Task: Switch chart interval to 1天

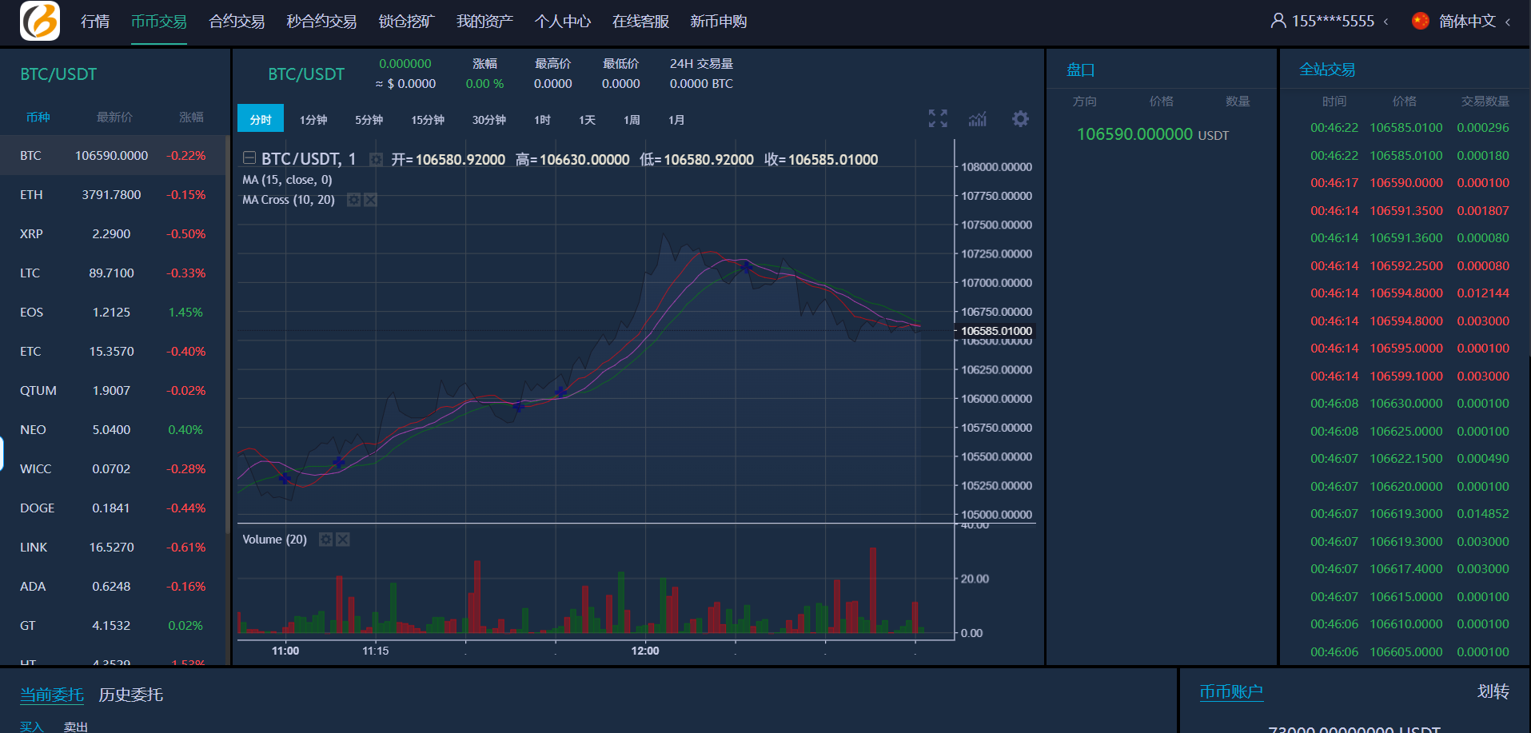Action: coord(587,120)
